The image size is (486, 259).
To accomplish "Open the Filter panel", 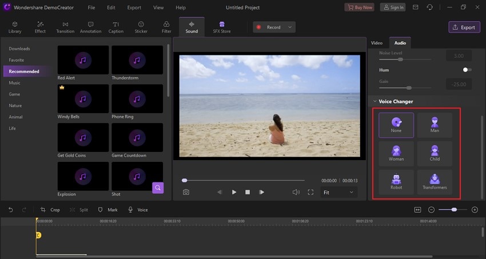I will 166,27.
